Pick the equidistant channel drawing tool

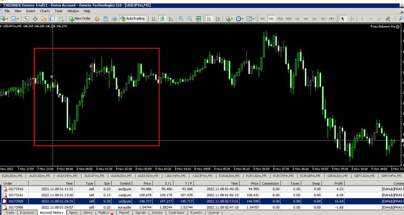click(x=388, y=19)
